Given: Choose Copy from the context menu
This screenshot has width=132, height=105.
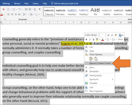Looking at the screenshot, I should 99,51.
